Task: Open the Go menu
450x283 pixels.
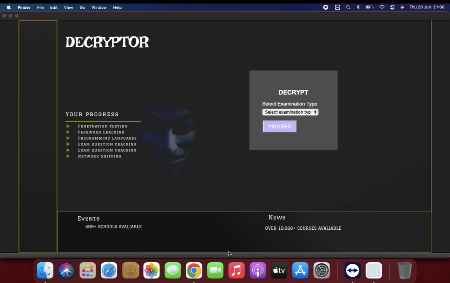Action: (x=82, y=7)
